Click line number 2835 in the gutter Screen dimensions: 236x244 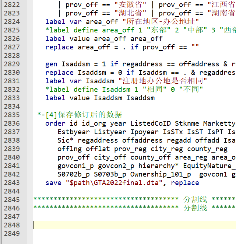(x=12, y=115)
